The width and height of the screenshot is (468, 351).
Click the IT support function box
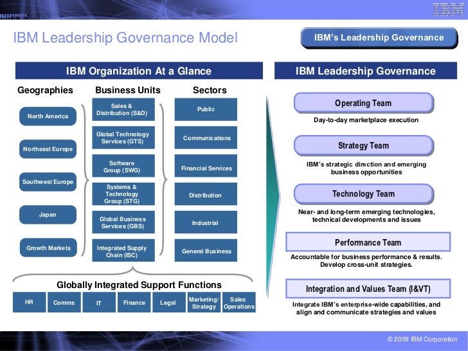point(99,302)
